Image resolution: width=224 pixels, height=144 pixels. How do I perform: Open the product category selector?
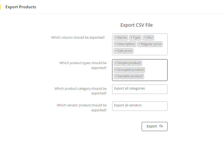pyautogui.click(x=140, y=89)
